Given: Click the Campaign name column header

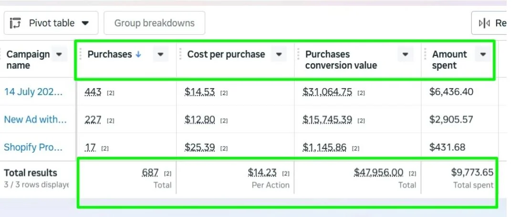Looking at the screenshot, I should (28, 60).
